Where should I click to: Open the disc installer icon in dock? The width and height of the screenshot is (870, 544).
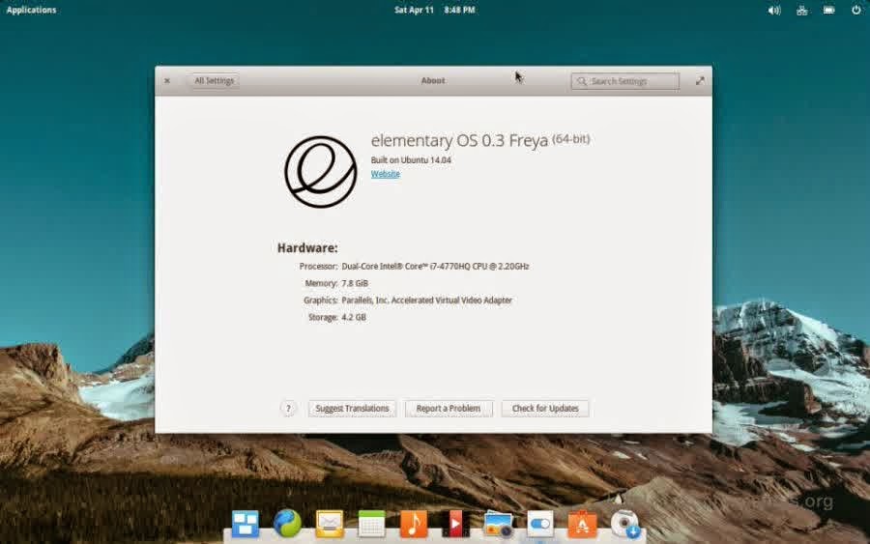pyautogui.click(x=625, y=524)
